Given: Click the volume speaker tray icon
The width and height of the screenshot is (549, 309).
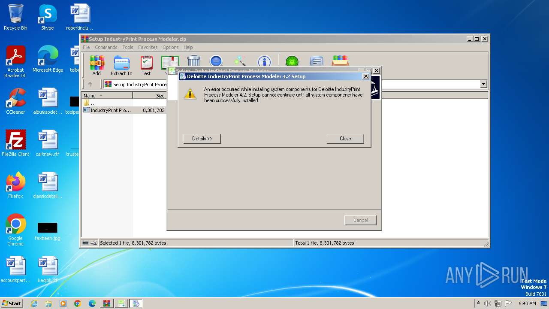Looking at the screenshot, I should coord(487,303).
